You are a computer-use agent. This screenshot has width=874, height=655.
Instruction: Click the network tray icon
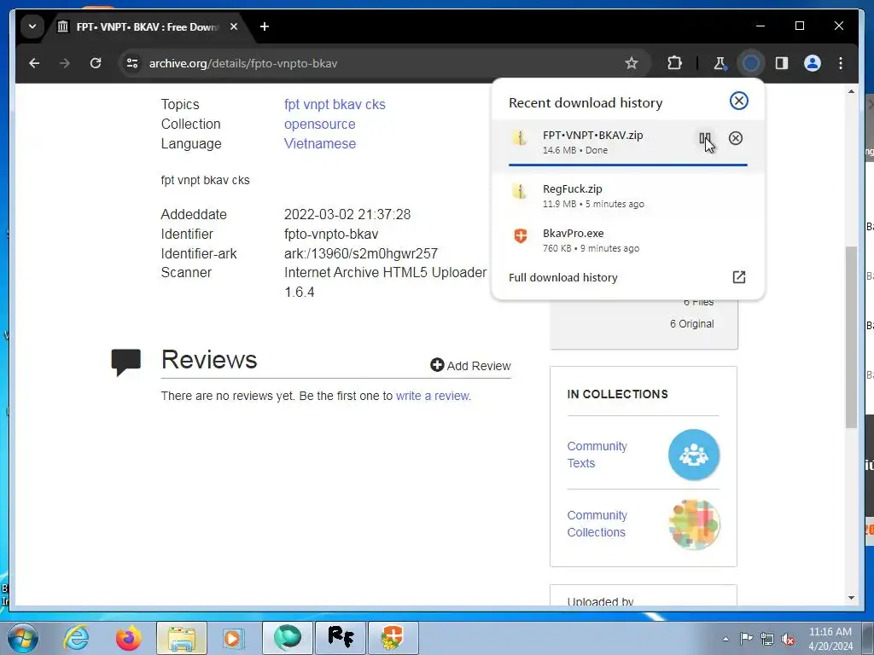click(767, 639)
